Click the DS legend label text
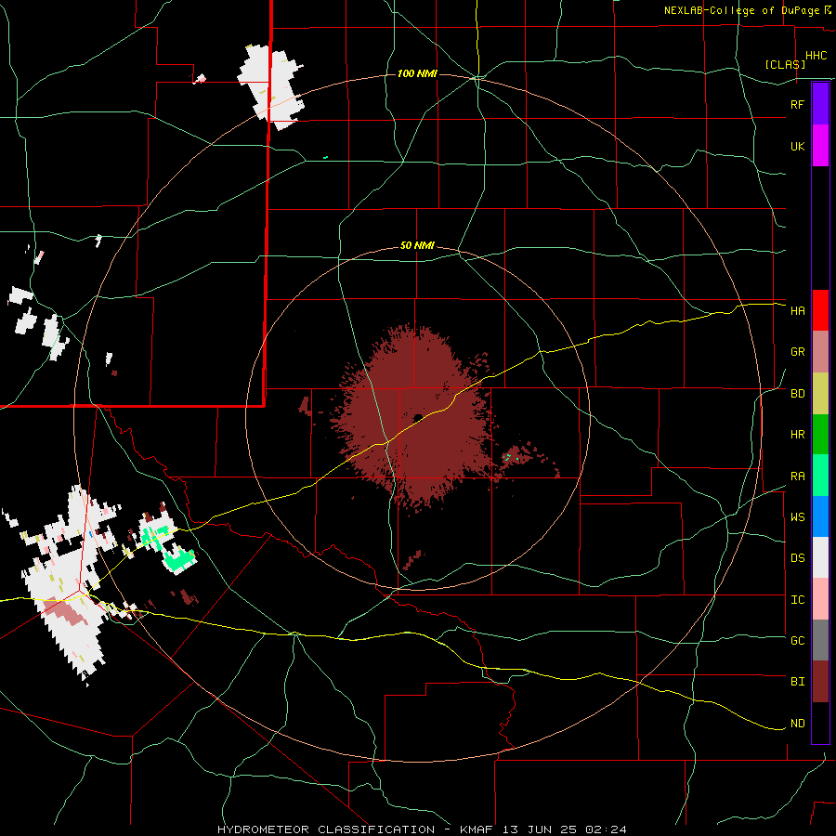This screenshot has height=836, width=836. [797, 558]
